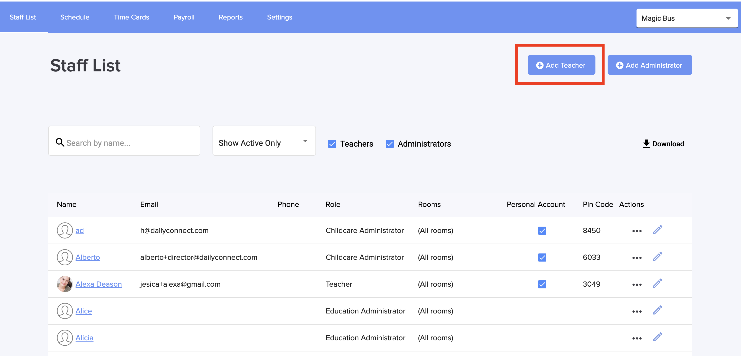This screenshot has width=741, height=356.
Task: Open the three-dot actions menu for Alberto
Action: [637, 258]
